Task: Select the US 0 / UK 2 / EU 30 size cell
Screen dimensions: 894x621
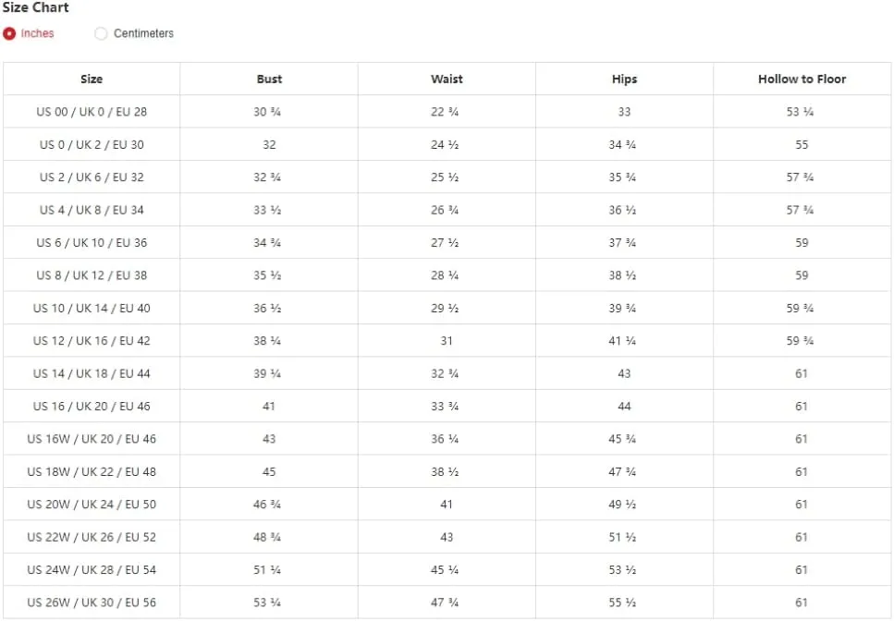Action: 92,145
